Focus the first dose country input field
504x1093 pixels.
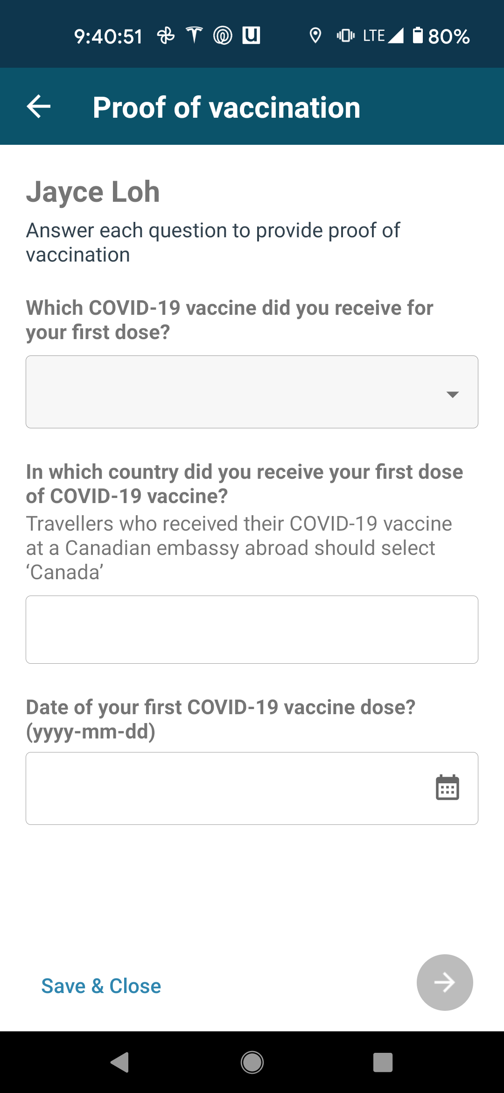[252, 630]
